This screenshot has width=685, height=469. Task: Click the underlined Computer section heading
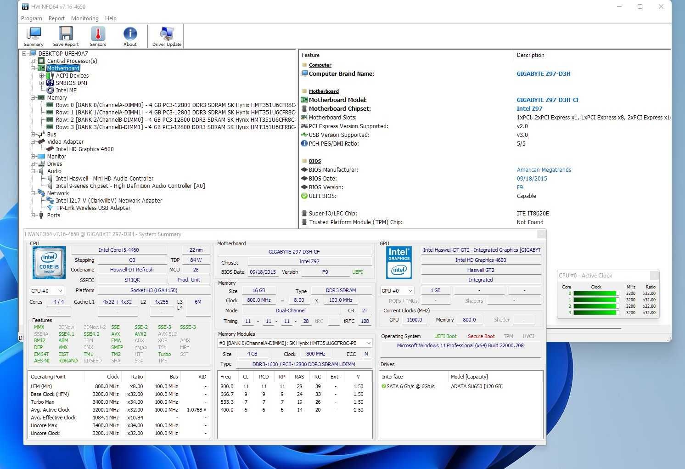coord(320,65)
